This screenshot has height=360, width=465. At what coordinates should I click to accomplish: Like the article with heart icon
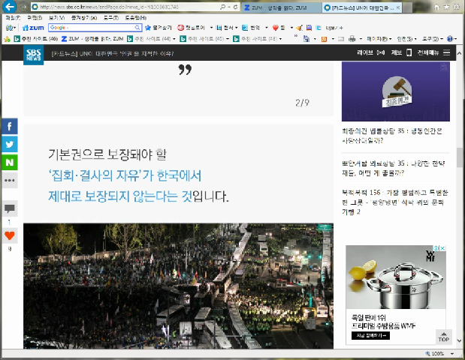click(x=11, y=235)
